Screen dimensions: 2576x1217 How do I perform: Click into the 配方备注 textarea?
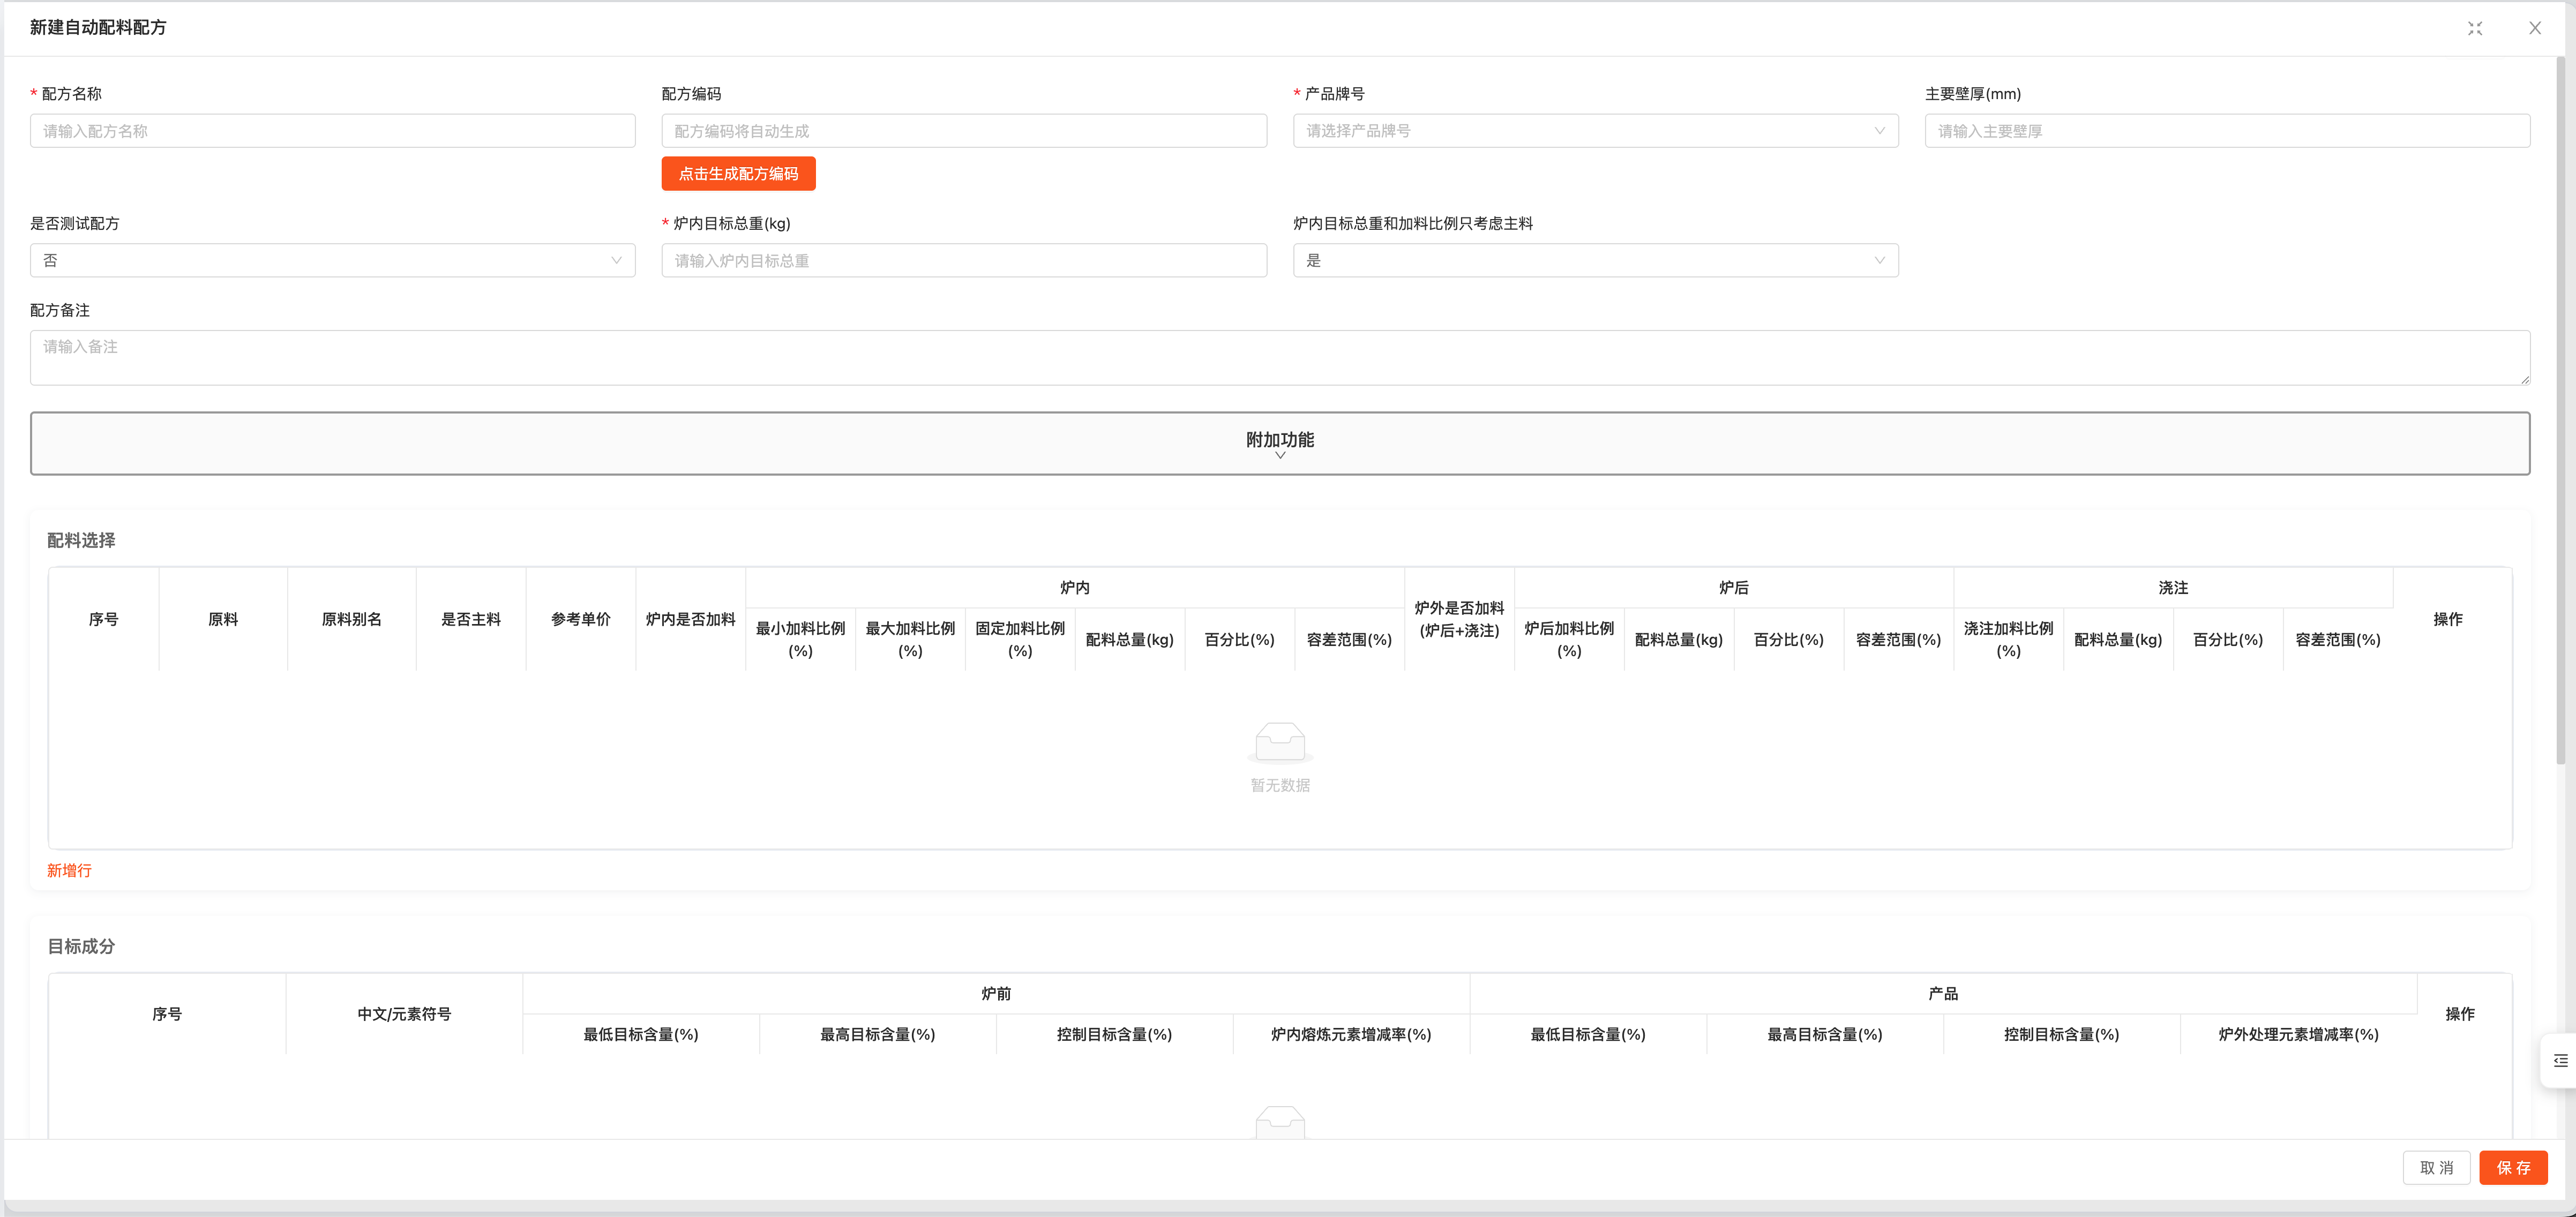point(1280,358)
